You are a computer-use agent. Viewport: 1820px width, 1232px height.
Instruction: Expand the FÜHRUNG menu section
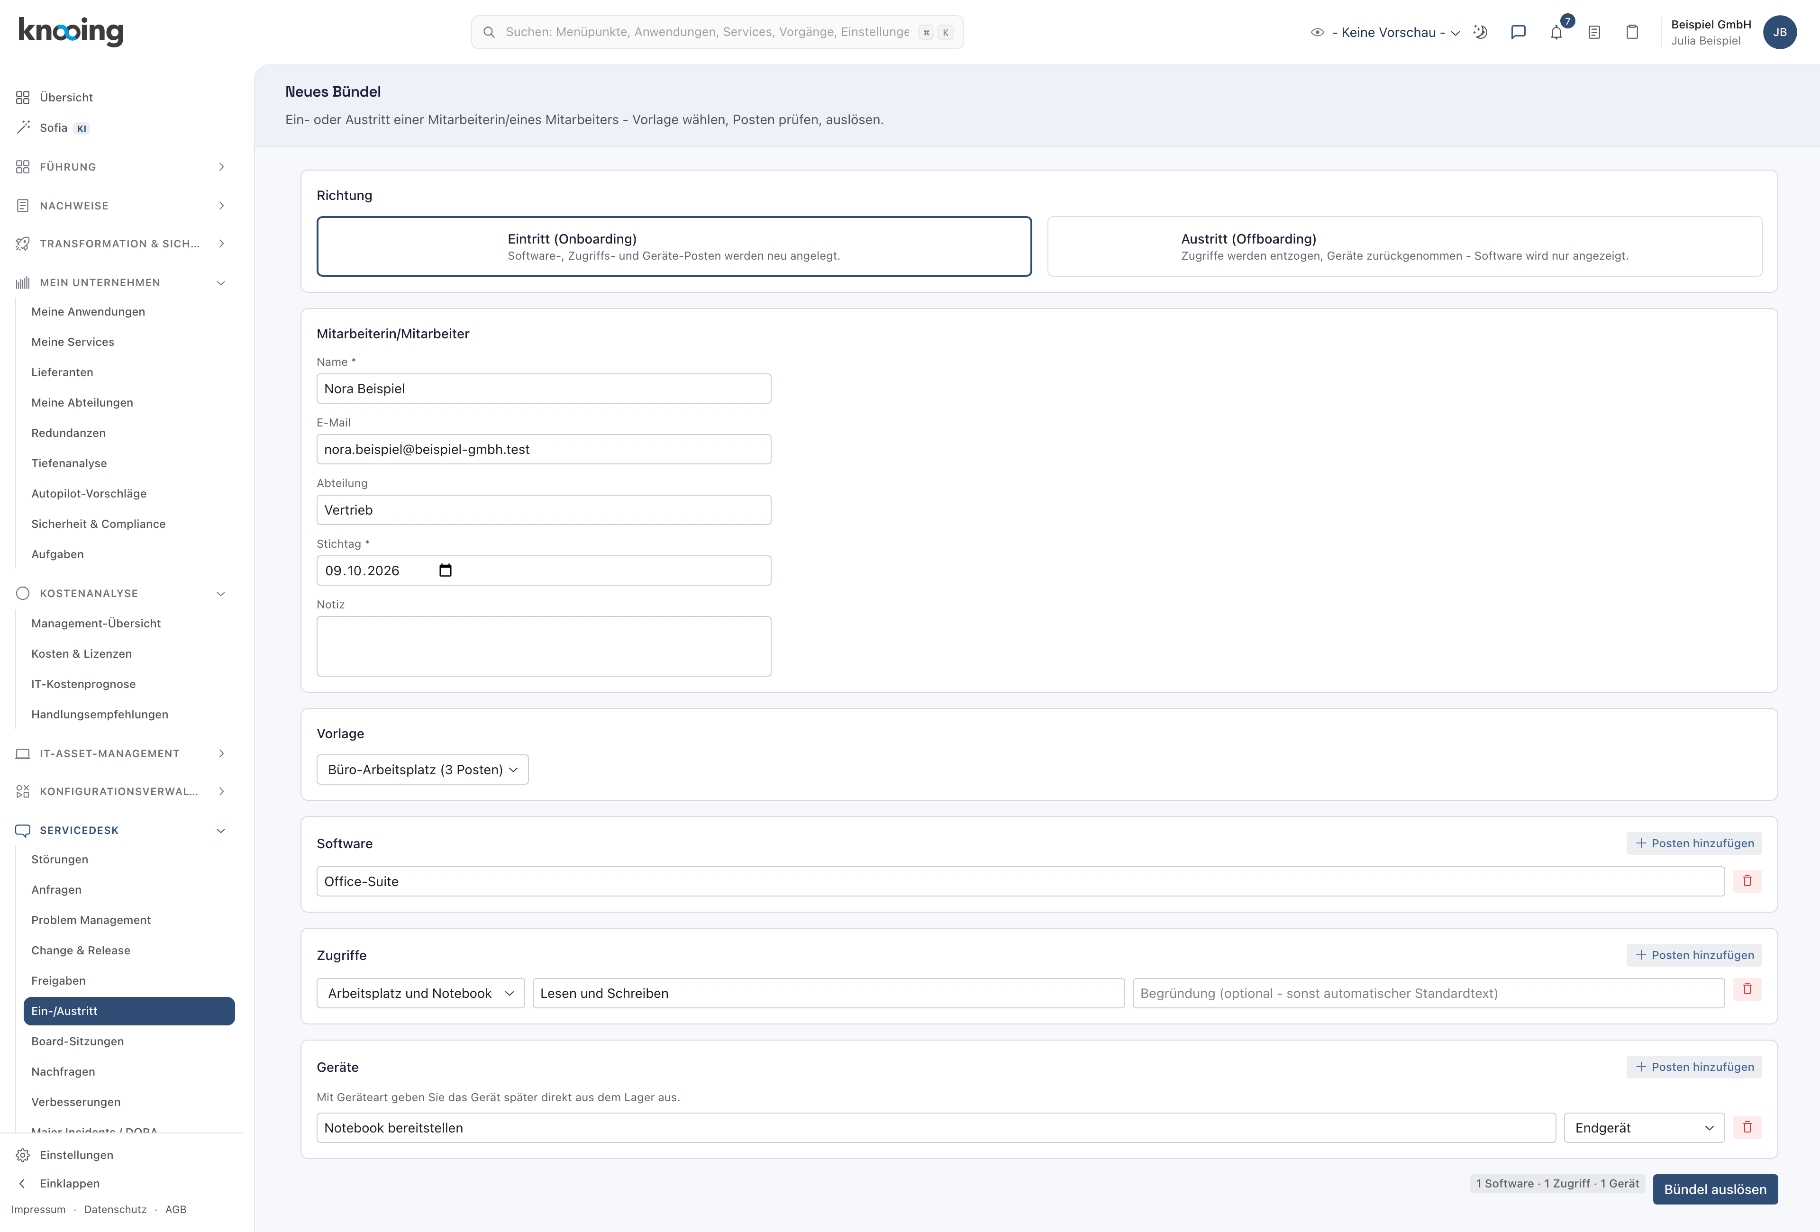click(121, 167)
